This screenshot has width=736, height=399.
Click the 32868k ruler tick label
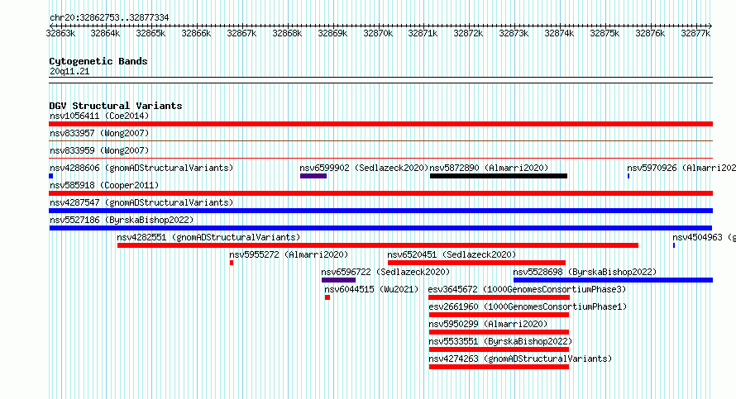tap(287, 33)
